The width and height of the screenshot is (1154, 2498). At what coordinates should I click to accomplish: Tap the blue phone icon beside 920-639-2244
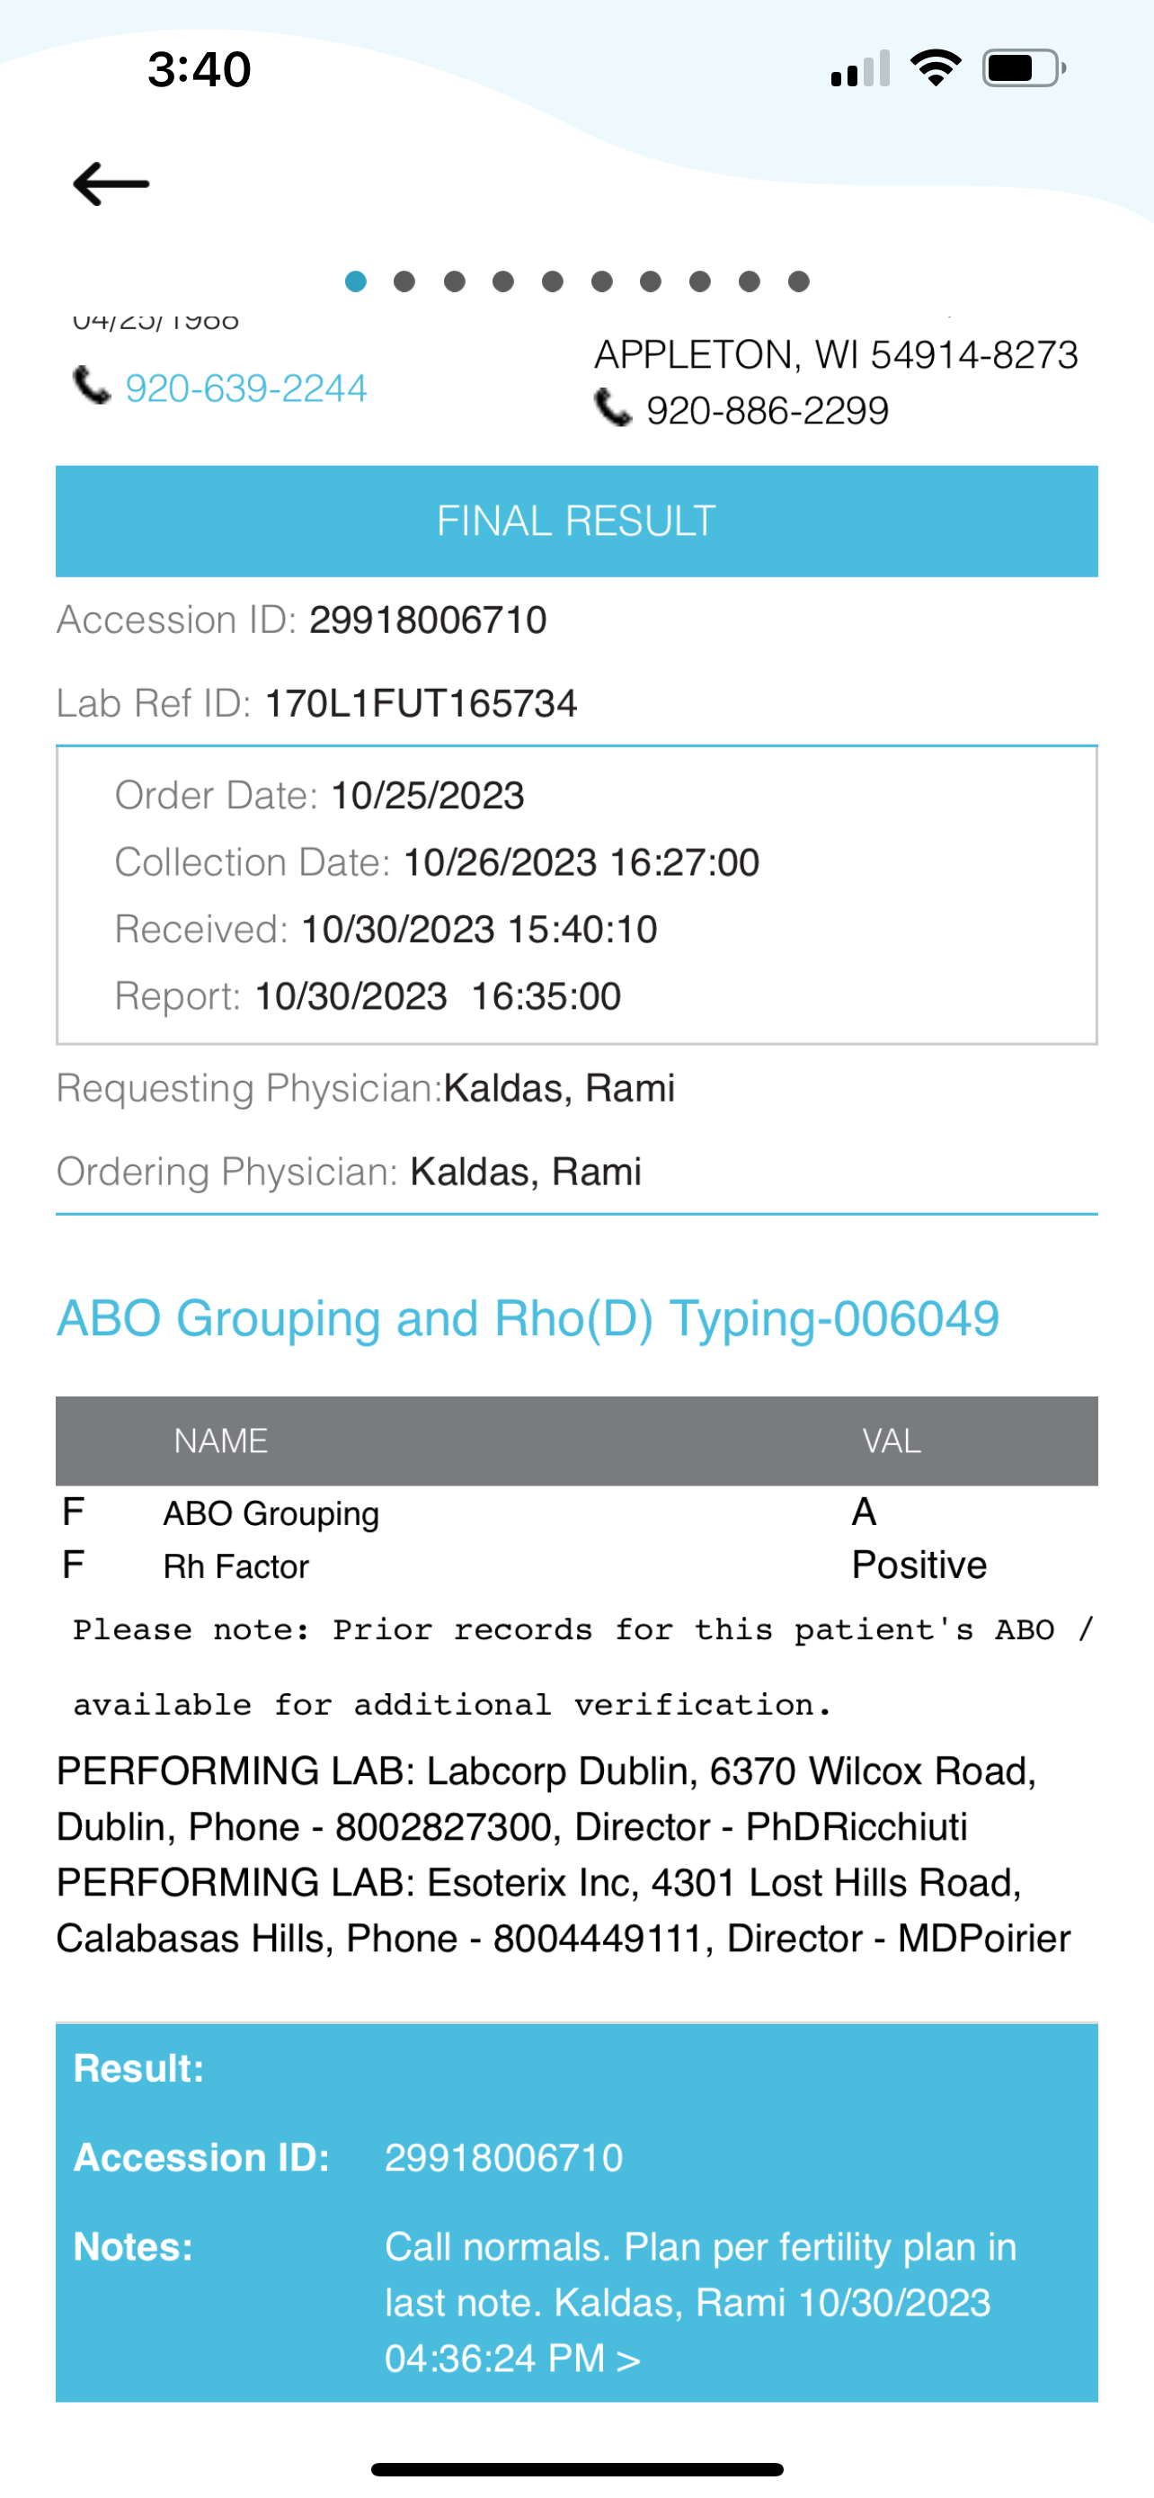[x=92, y=386]
